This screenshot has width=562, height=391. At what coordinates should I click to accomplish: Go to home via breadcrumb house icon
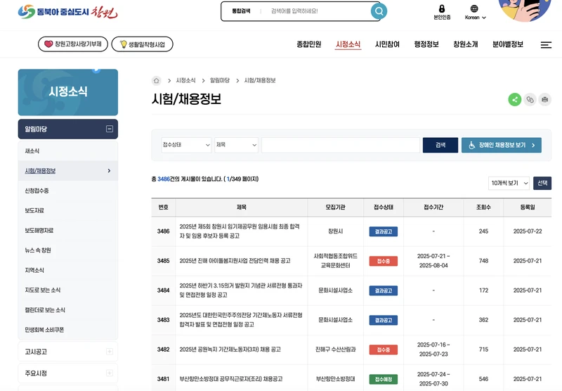[156, 80]
